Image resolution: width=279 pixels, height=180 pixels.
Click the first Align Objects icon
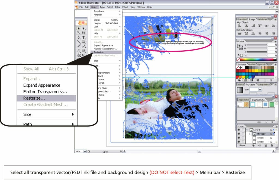240,26
